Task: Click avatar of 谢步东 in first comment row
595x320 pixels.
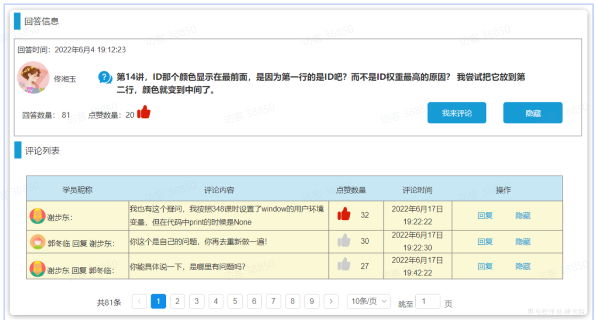Action: tap(38, 216)
